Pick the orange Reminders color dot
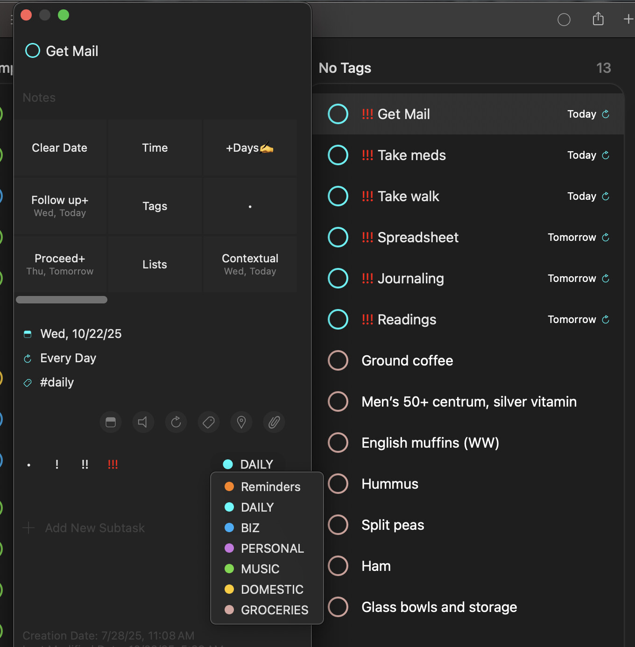Image resolution: width=635 pixels, height=647 pixels. [x=229, y=487]
